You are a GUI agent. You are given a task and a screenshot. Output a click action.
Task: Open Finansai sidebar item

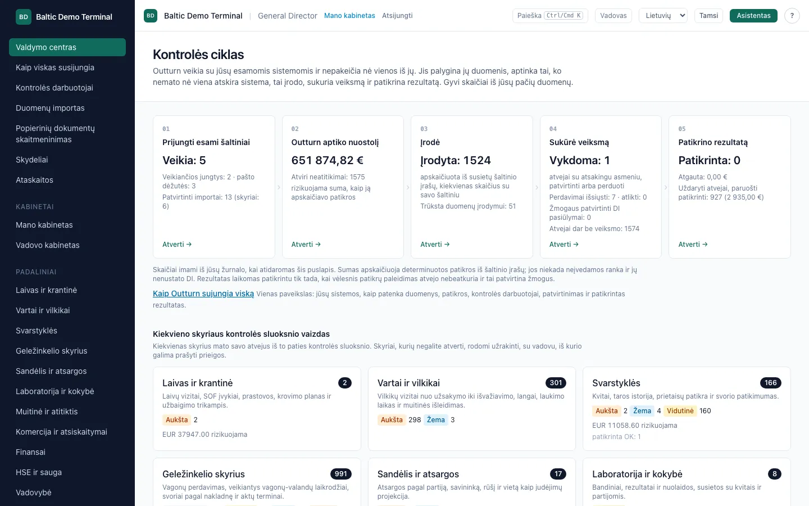tap(67, 452)
